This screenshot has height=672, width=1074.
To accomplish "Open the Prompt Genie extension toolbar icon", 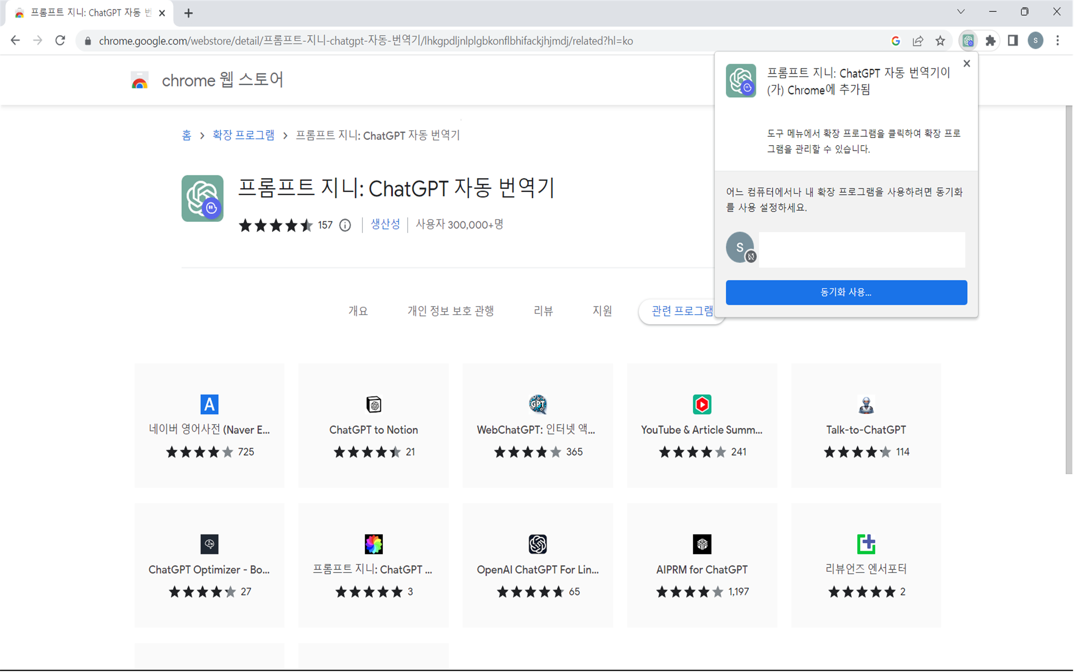I will 968,41.
